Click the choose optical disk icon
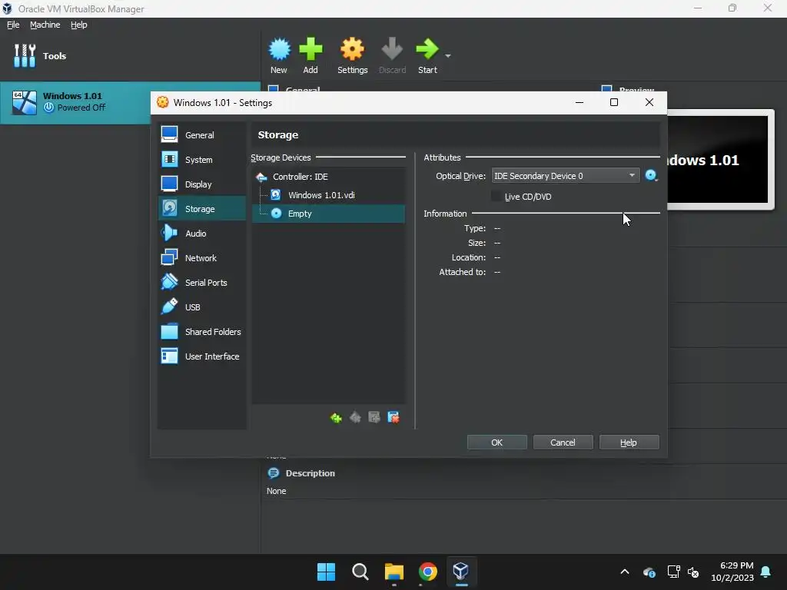Image resolution: width=787 pixels, height=590 pixels. 651,176
